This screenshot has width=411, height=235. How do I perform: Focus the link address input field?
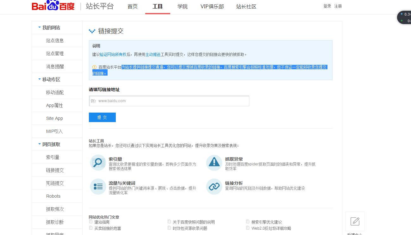(169, 101)
